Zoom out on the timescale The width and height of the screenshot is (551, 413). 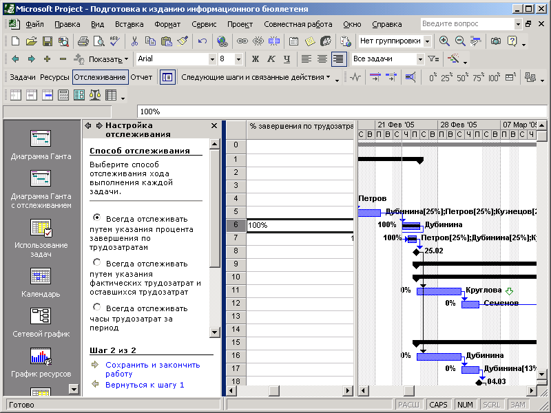click(x=460, y=41)
